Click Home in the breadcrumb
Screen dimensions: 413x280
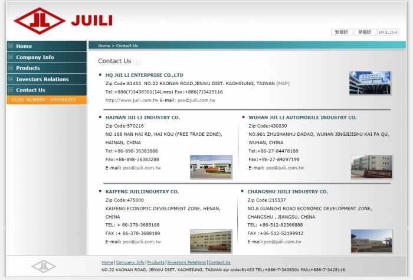click(x=104, y=45)
